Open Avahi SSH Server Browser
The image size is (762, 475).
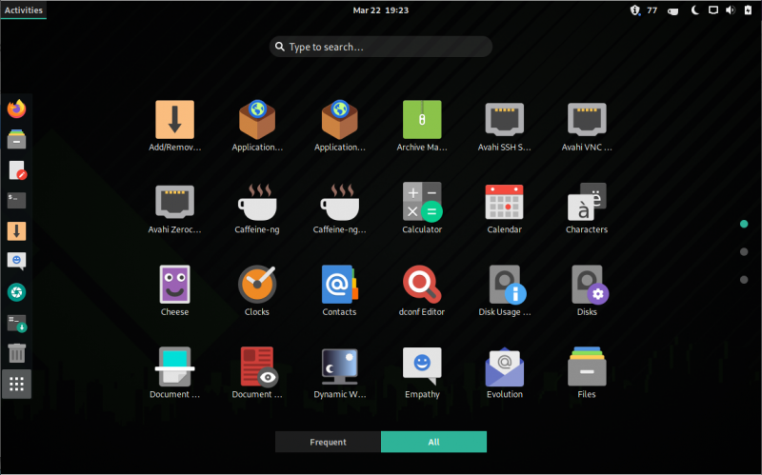[x=505, y=126]
